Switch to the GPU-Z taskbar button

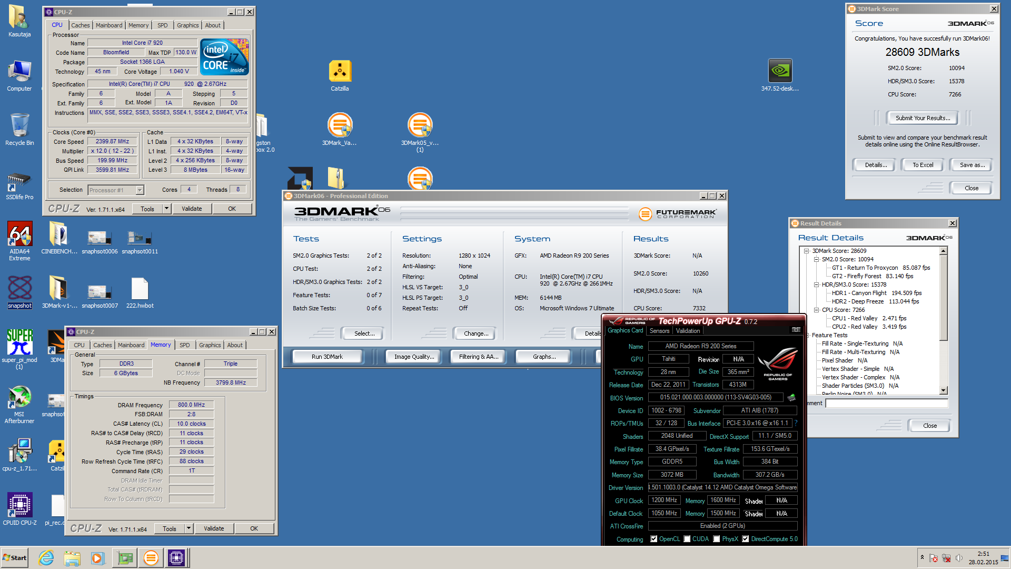tap(125, 558)
